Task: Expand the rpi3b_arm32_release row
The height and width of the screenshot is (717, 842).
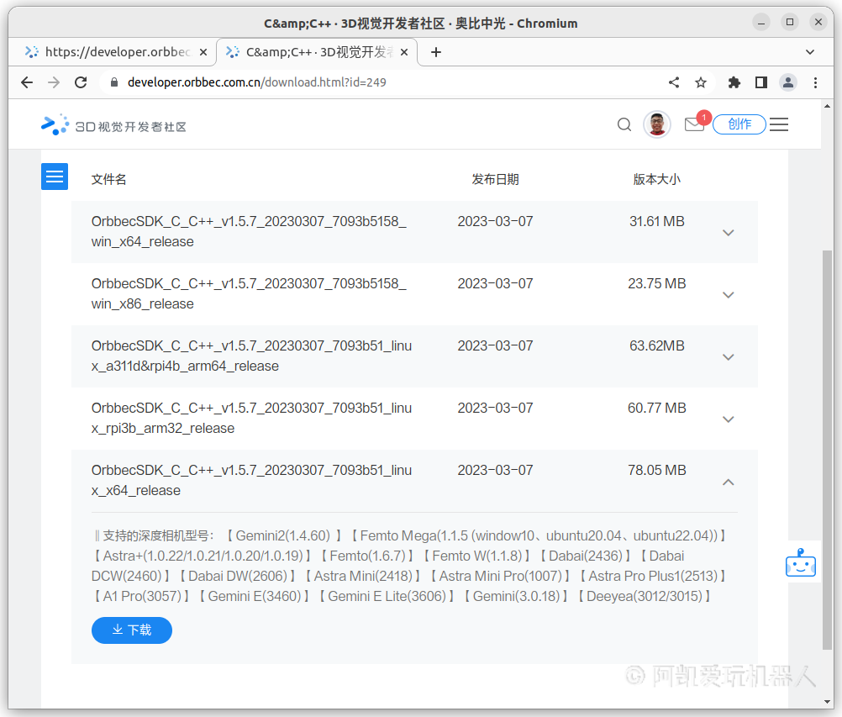Action: pos(729,419)
